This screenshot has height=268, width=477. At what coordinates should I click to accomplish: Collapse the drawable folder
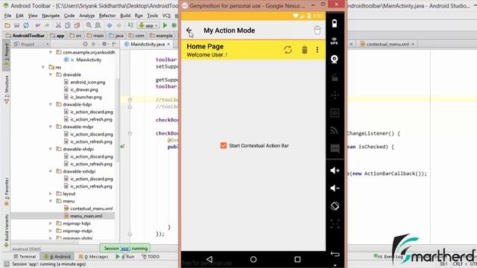[x=51, y=74]
